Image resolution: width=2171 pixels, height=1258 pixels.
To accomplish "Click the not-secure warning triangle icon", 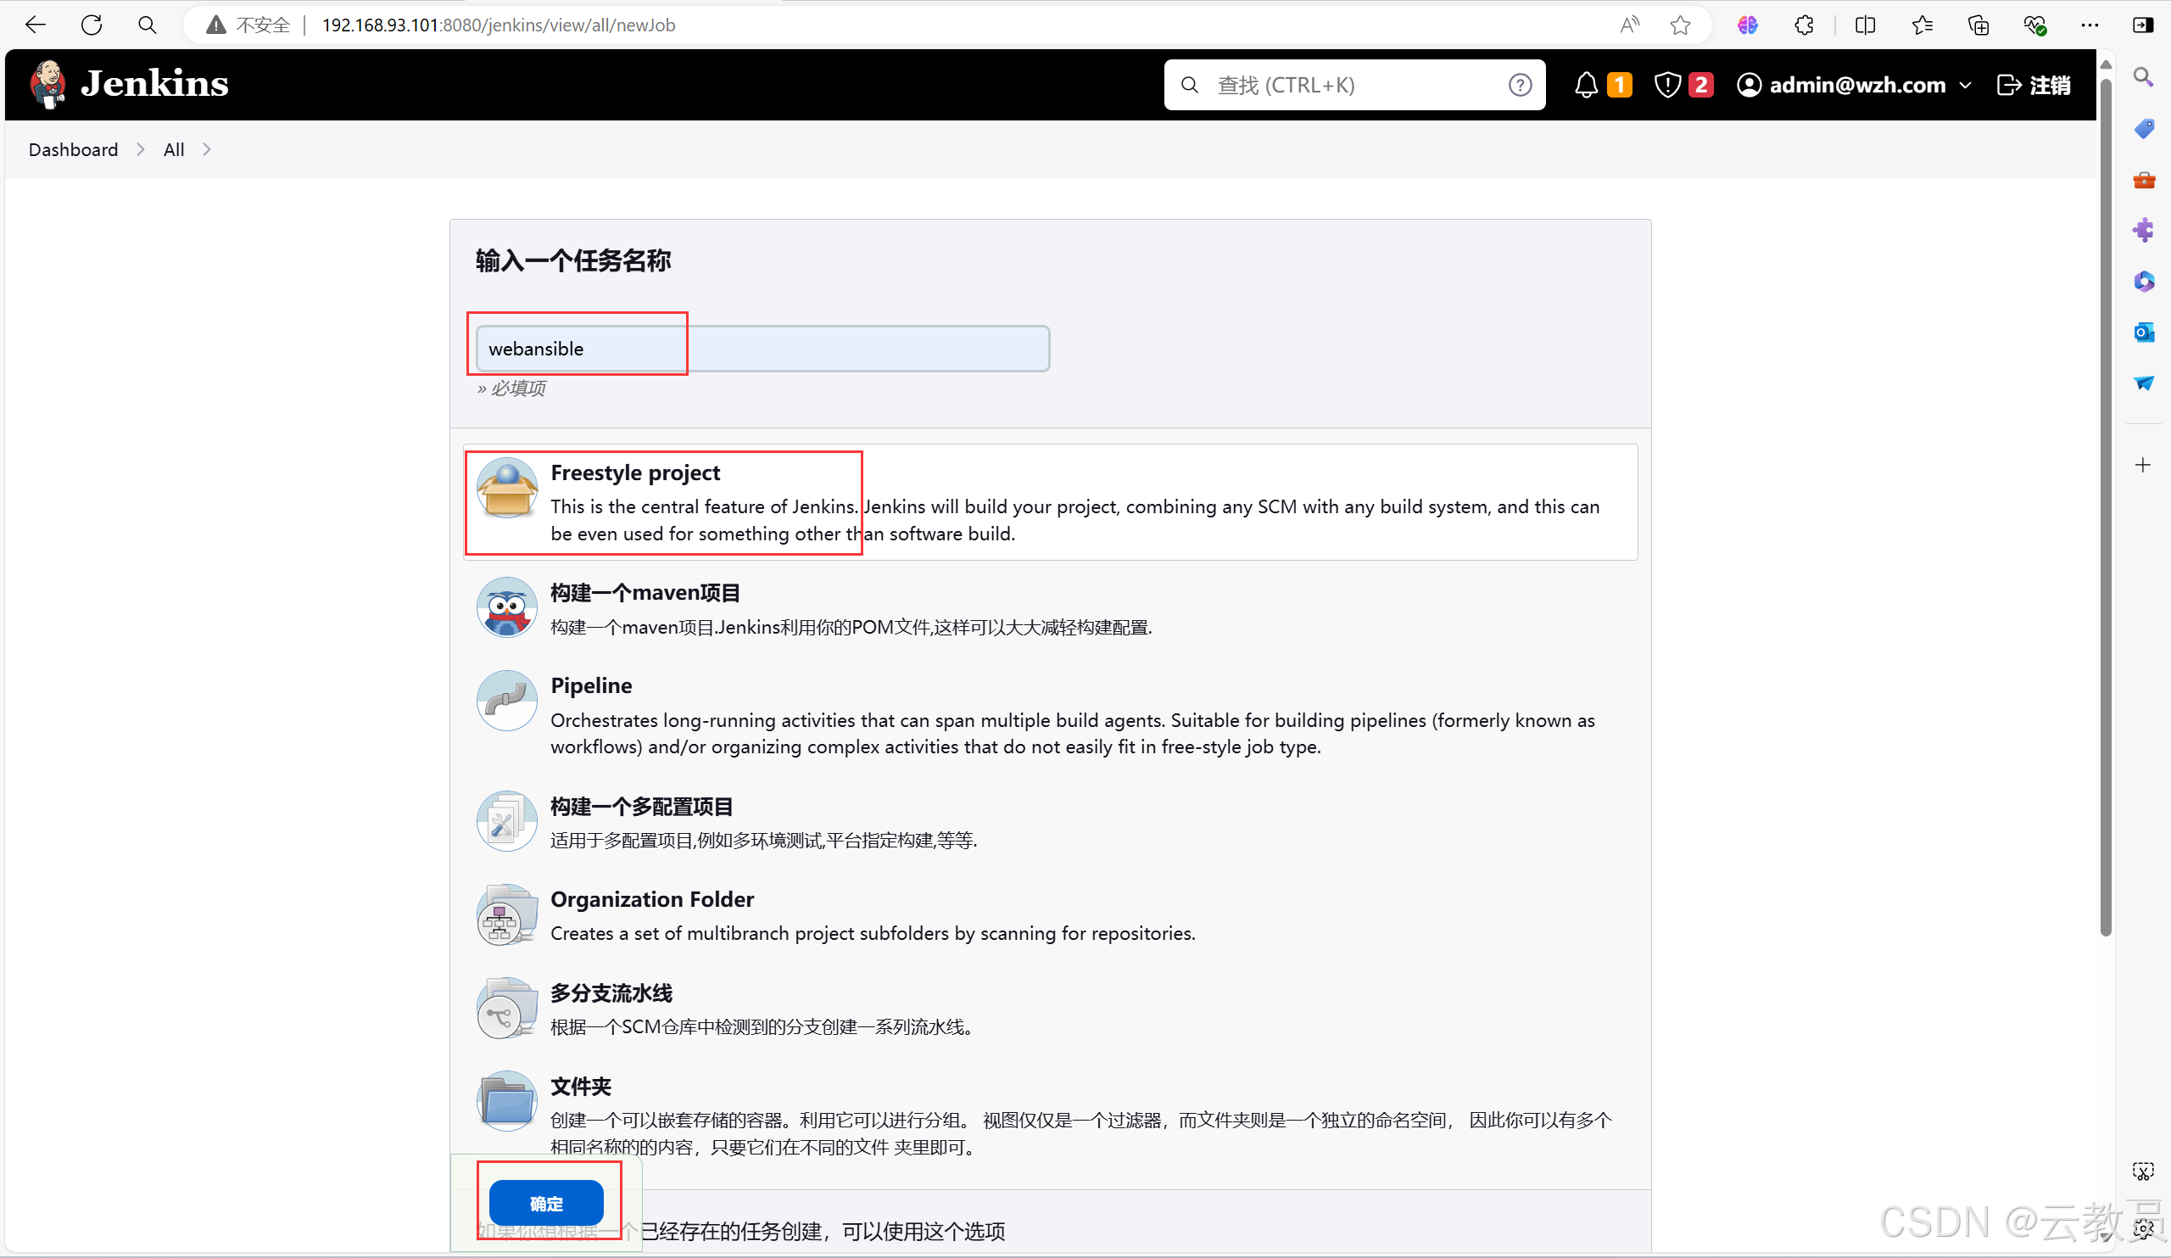I will (215, 25).
